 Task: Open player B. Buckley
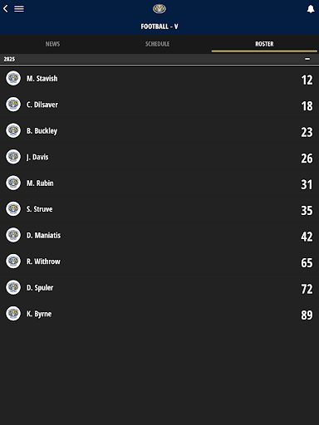[x=159, y=131]
